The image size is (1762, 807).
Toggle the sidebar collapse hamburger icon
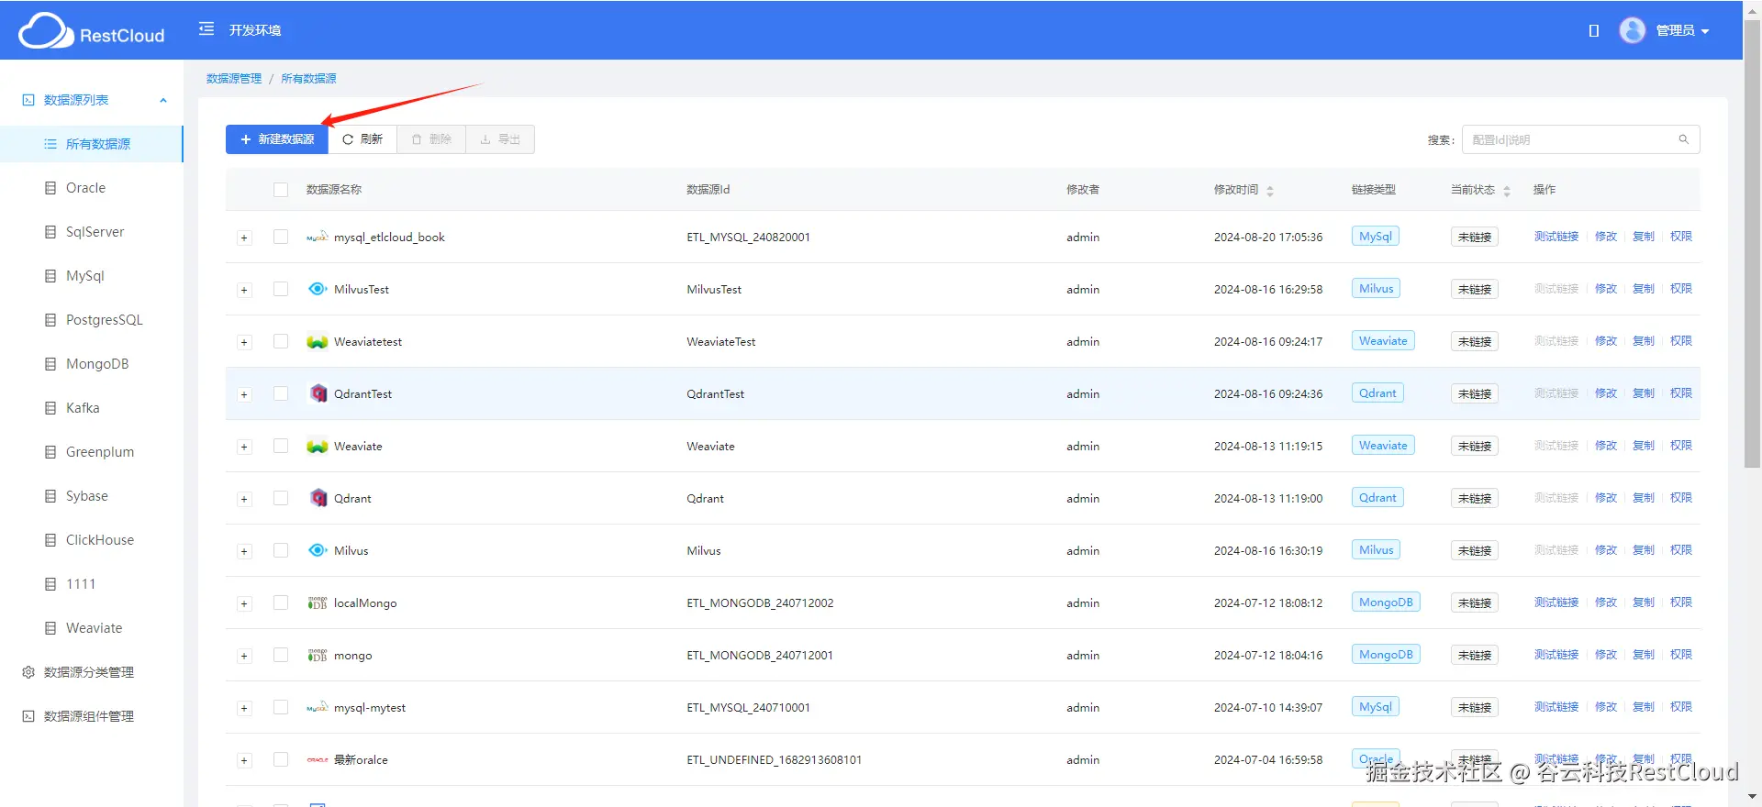coord(206,29)
